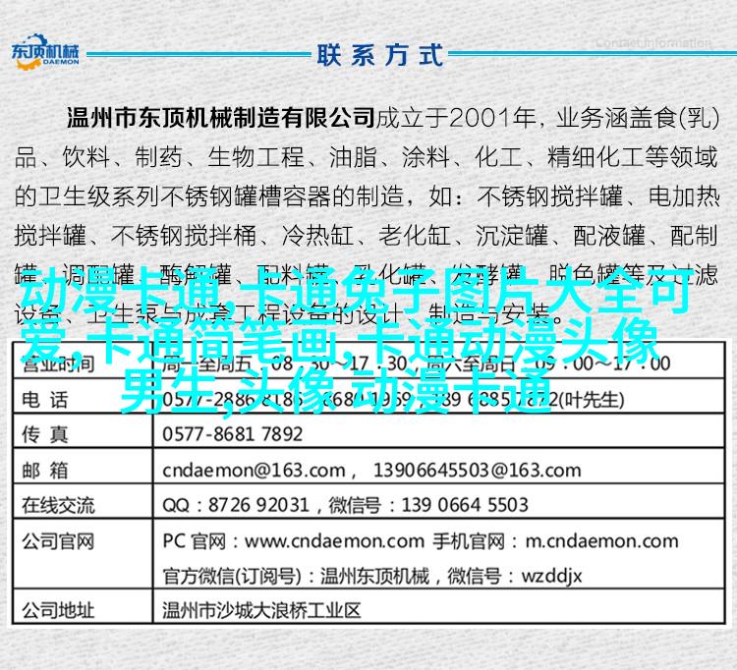
Task: Select the fax number 0577-8681 7892
Action: [232, 434]
